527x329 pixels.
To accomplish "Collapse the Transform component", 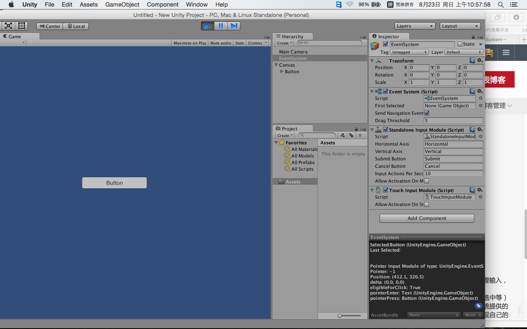I will [372, 61].
